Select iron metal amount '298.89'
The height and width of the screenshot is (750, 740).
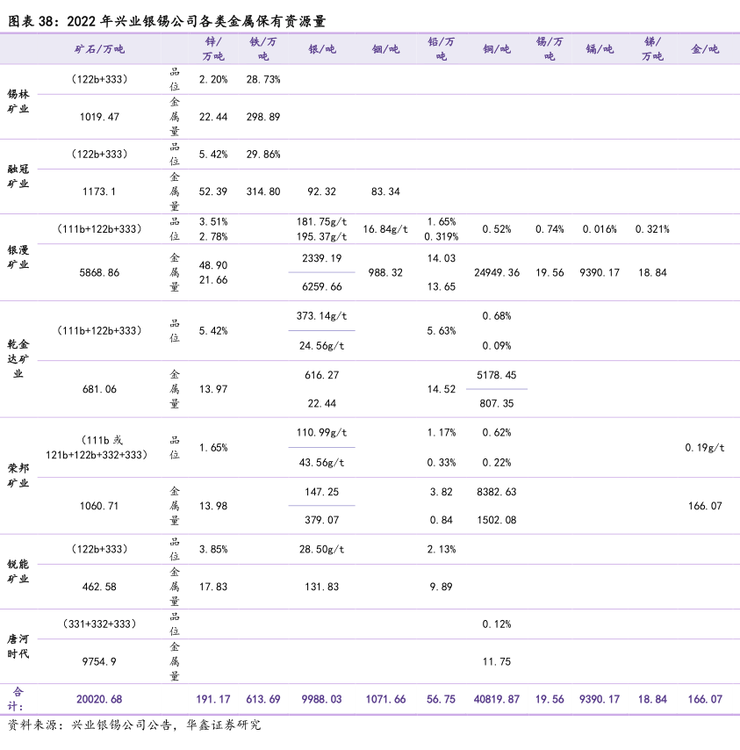pos(263,117)
